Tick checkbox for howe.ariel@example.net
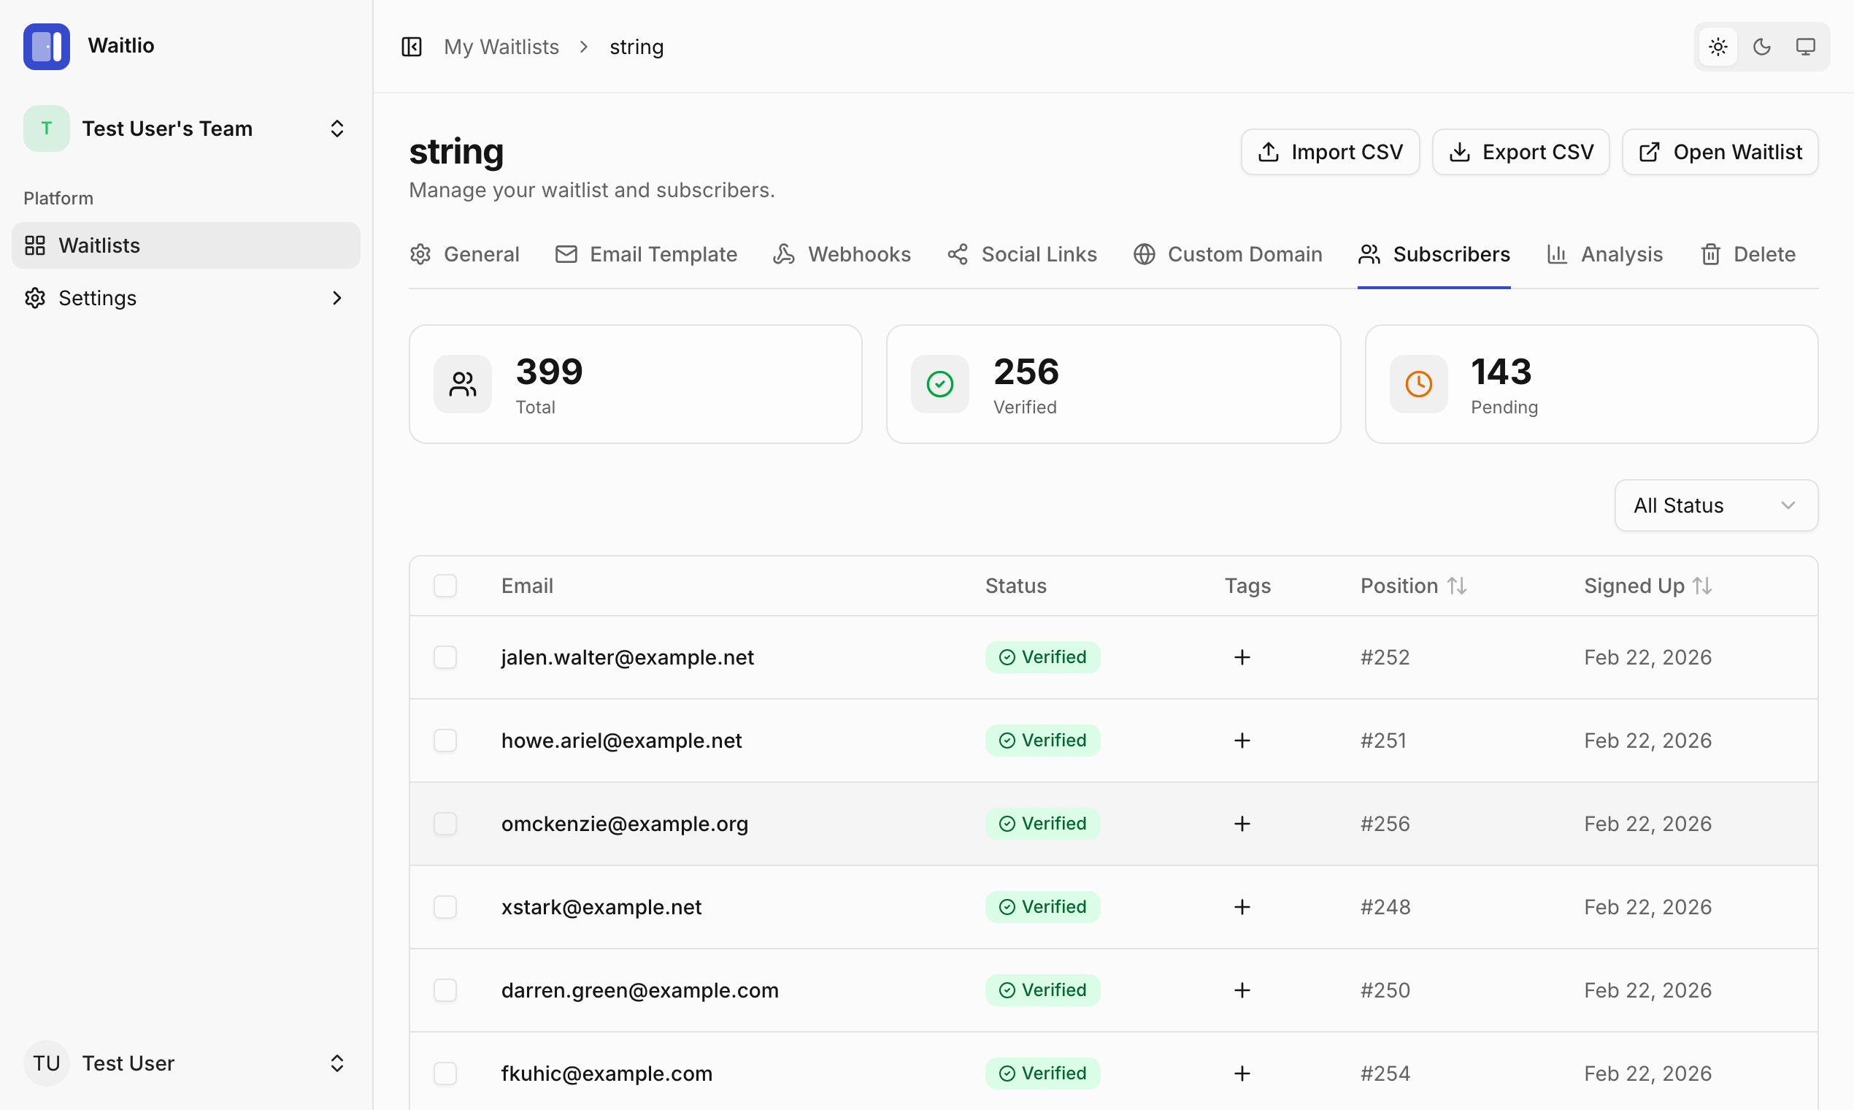This screenshot has width=1854, height=1110. (x=445, y=740)
